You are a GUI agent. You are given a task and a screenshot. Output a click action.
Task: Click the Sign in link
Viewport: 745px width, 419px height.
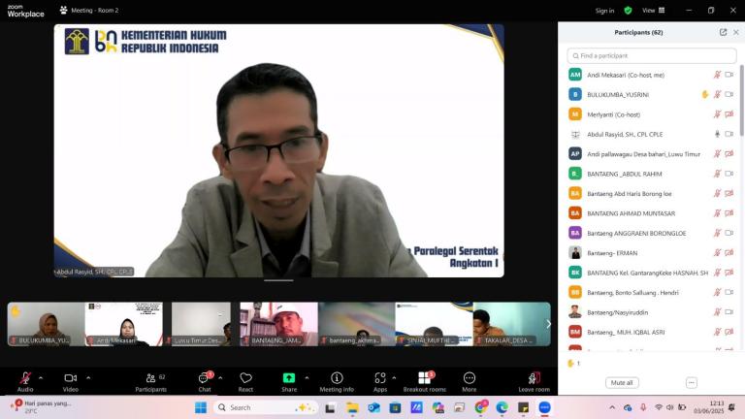tap(604, 11)
